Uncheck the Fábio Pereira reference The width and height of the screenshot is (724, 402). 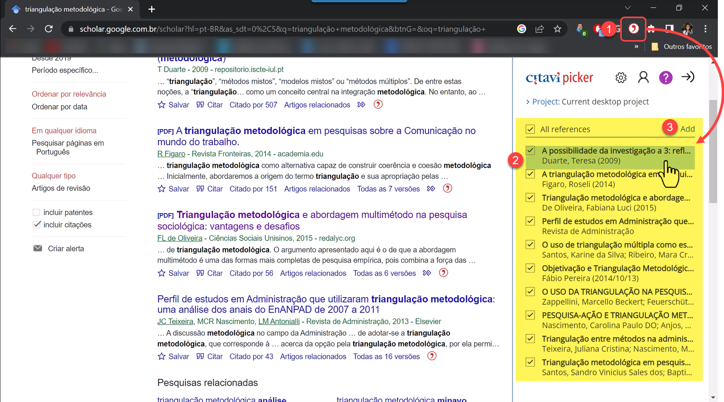click(531, 268)
